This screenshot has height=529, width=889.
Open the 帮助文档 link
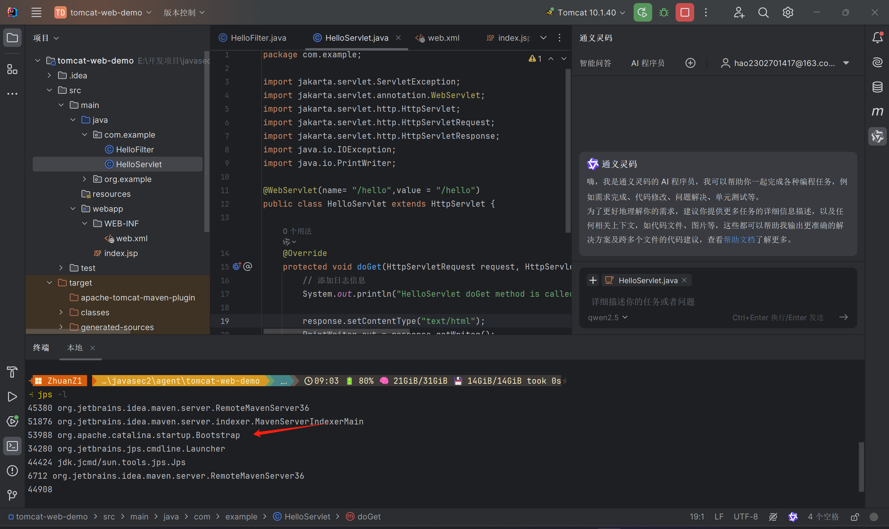pyautogui.click(x=739, y=240)
